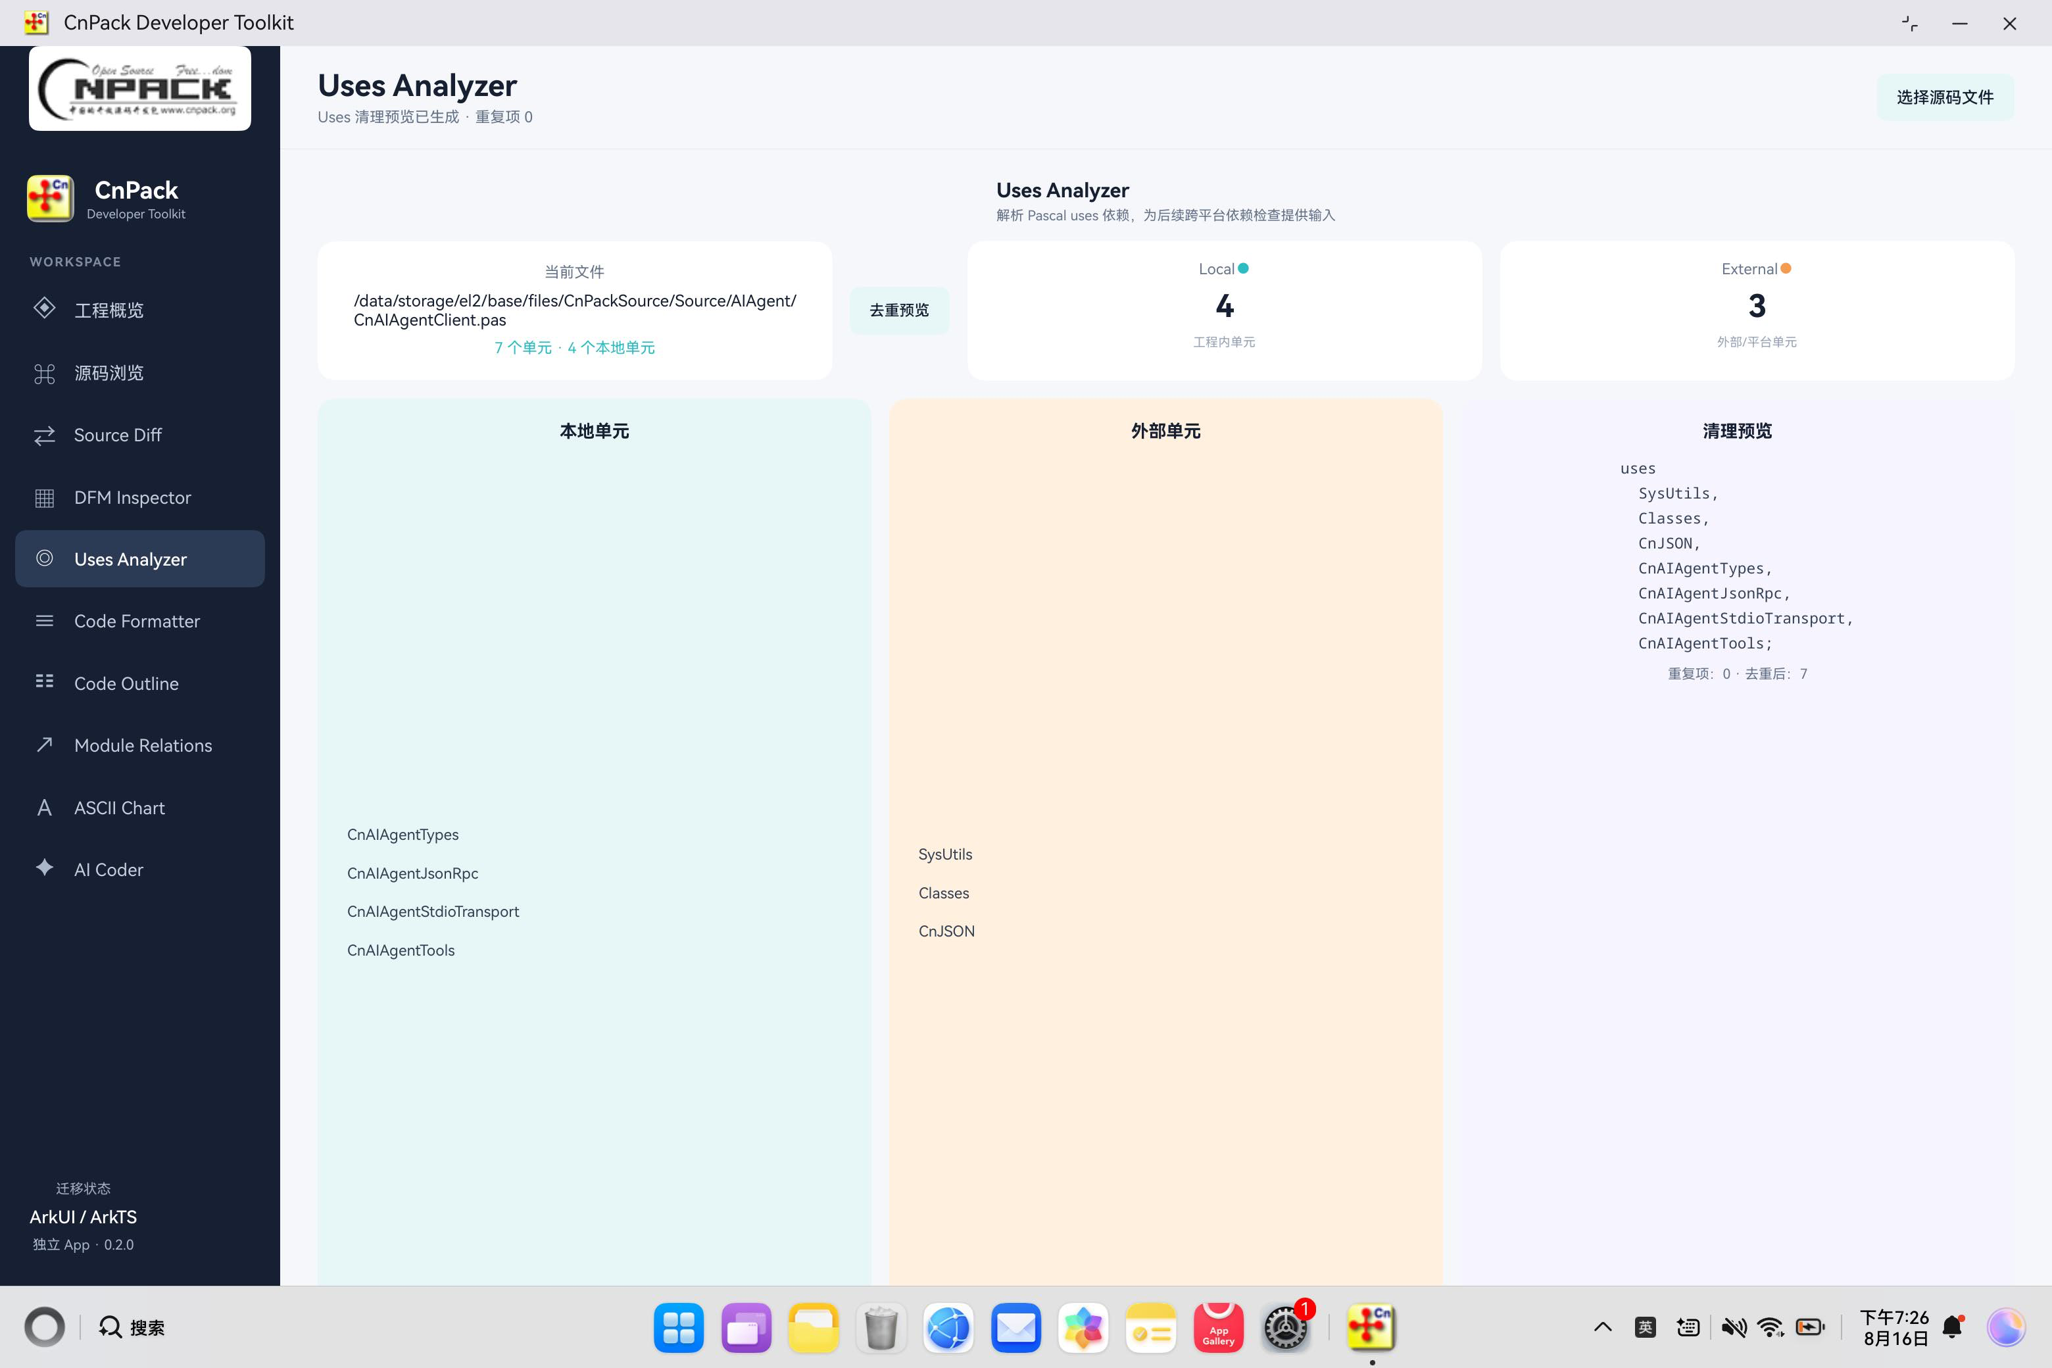Open 工程概览 workspace page
This screenshot has height=1368, width=2052.
[x=139, y=310]
